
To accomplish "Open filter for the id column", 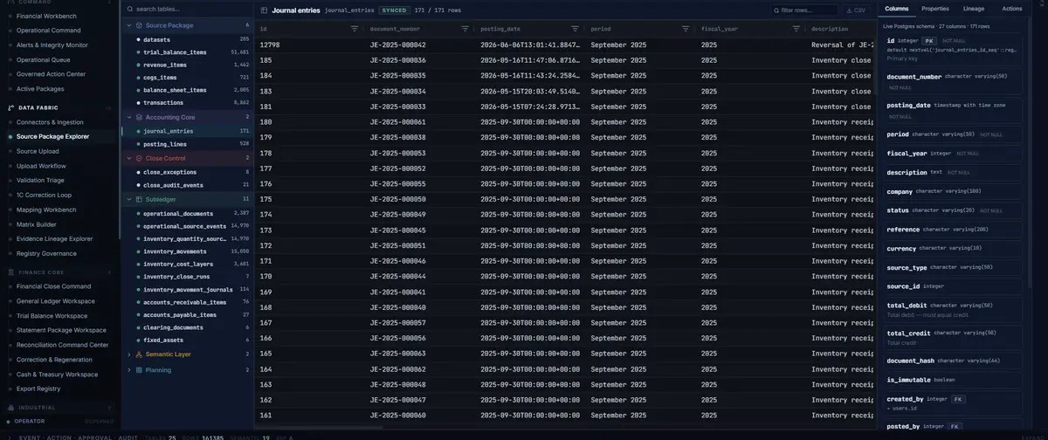I will pyautogui.click(x=354, y=29).
